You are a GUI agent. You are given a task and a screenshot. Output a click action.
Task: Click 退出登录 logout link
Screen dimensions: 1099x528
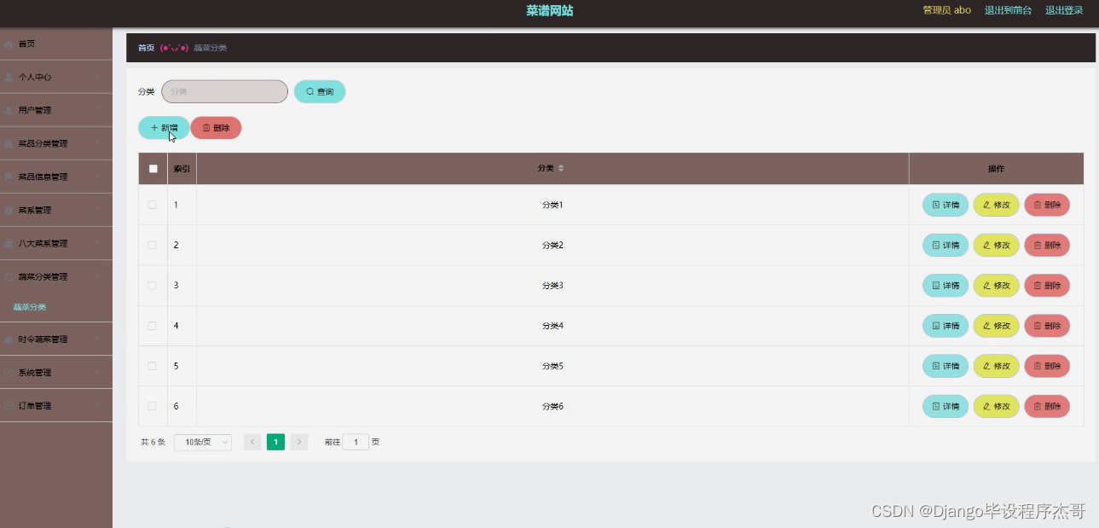pos(1064,10)
